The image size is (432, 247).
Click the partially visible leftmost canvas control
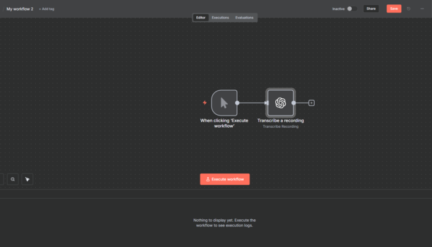coord(1,179)
